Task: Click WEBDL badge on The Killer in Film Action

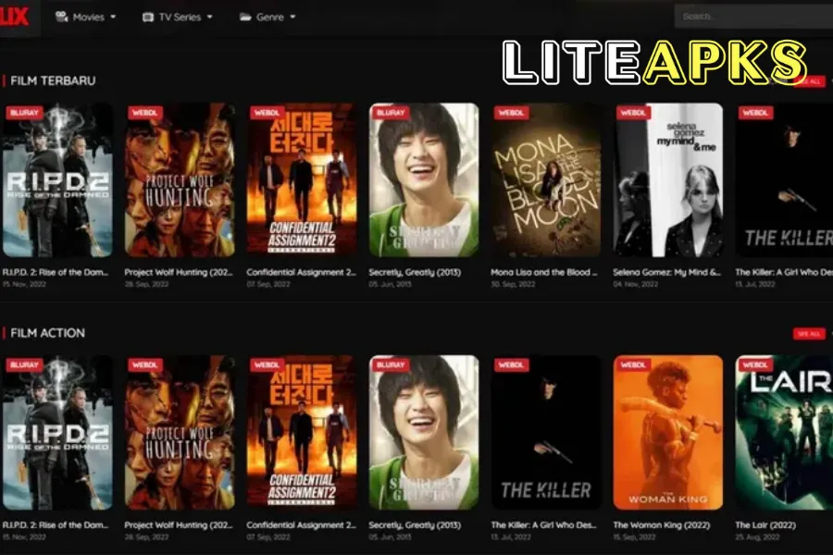Action: 512,364
